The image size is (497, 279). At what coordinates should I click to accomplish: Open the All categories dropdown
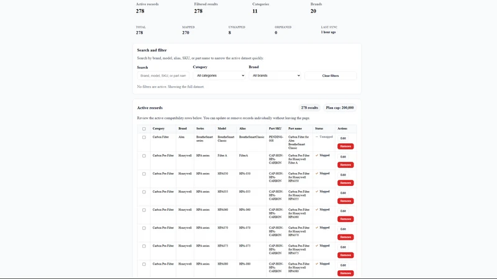(x=219, y=76)
